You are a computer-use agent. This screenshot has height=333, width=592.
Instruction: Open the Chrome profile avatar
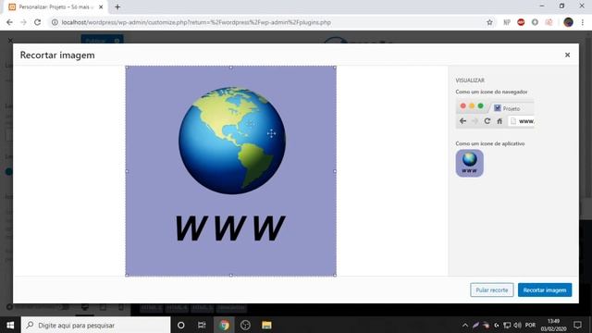[x=568, y=22]
